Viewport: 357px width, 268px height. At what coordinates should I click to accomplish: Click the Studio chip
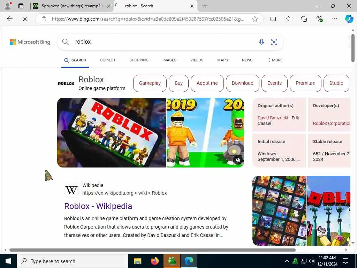pyautogui.click(x=336, y=83)
